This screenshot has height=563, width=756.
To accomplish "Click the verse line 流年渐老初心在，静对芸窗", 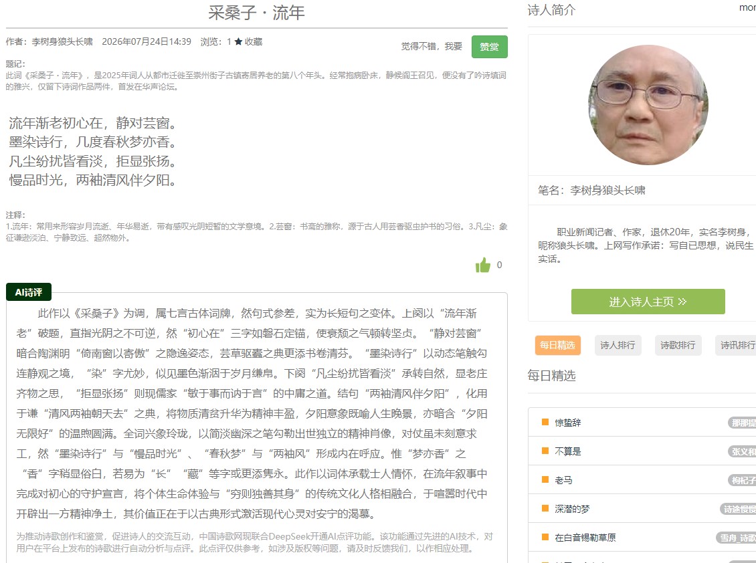I will [92, 124].
